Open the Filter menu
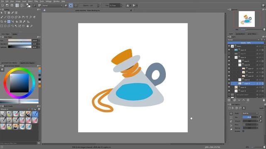 click(36, 1)
